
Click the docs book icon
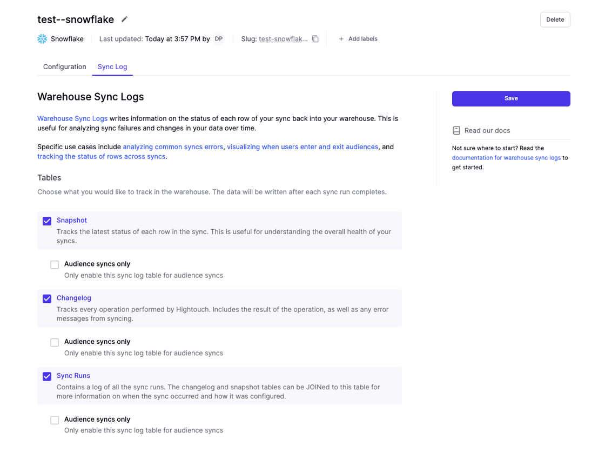[x=456, y=130]
